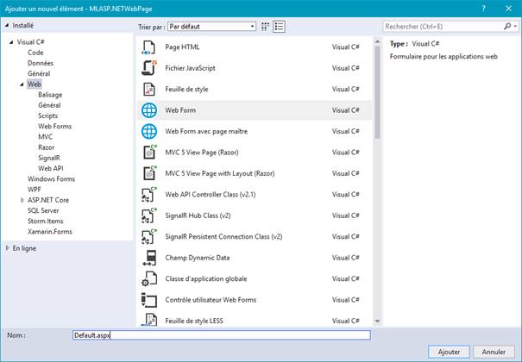Switch to small icons grid view
Screen dimensions: 522x362
265,27
